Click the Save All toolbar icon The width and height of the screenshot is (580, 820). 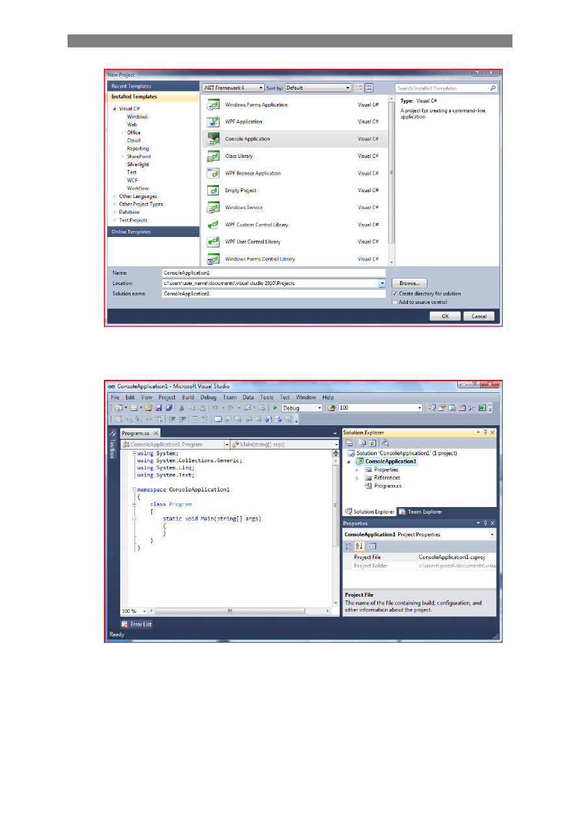click(169, 408)
